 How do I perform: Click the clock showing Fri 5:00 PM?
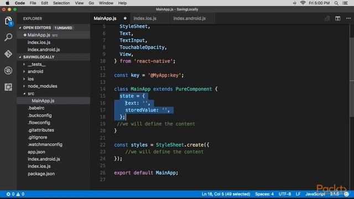pyautogui.click(x=319, y=3)
